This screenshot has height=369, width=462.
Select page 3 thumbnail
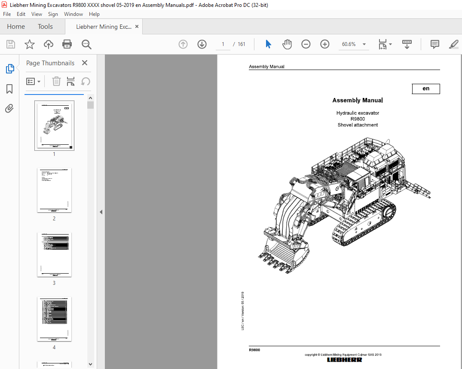click(54, 255)
